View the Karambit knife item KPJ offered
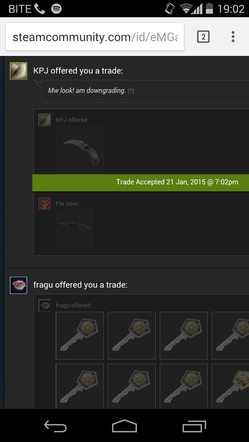 pos(80,150)
